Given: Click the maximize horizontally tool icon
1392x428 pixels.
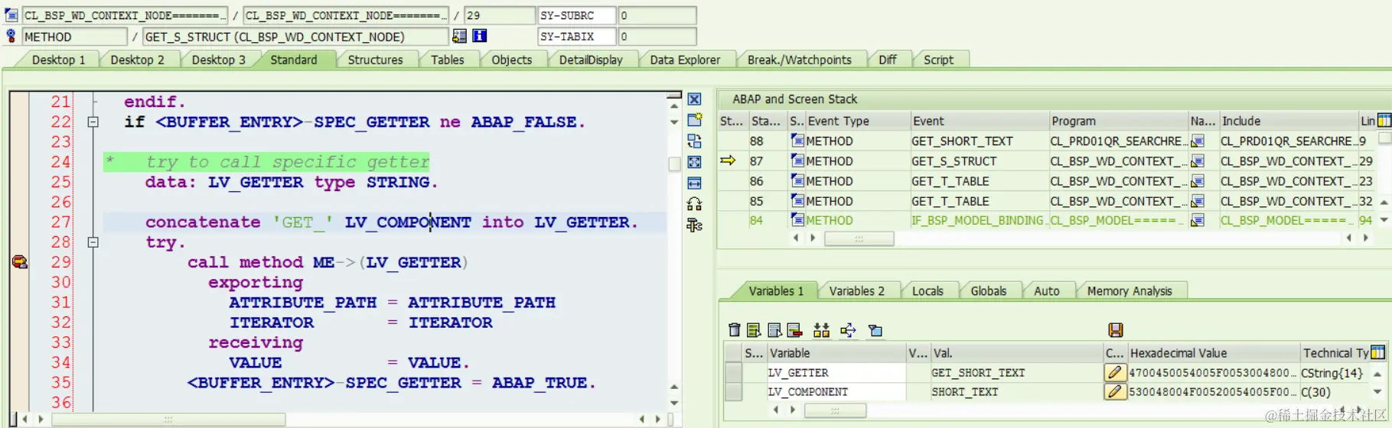Looking at the screenshot, I should click(694, 183).
